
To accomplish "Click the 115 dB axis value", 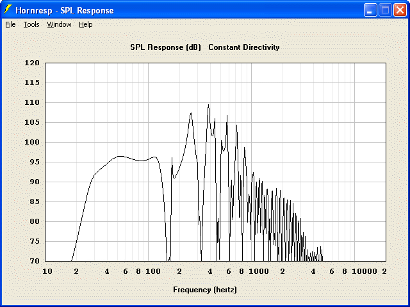I will (32, 83).
